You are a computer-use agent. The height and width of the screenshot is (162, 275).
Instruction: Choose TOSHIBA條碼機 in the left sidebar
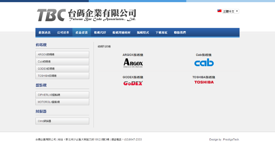pyautogui.click(x=62, y=76)
